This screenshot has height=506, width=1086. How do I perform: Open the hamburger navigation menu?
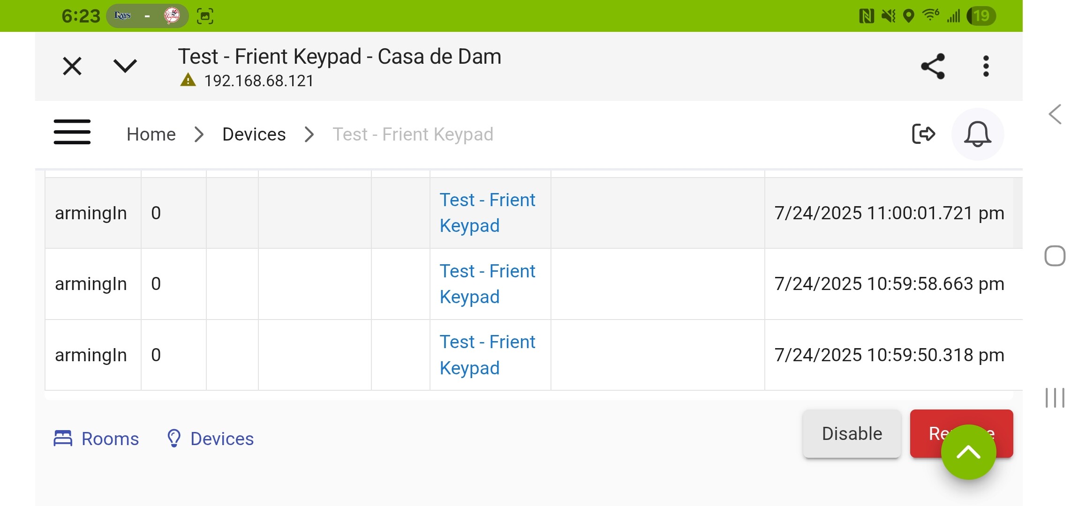point(72,132)
